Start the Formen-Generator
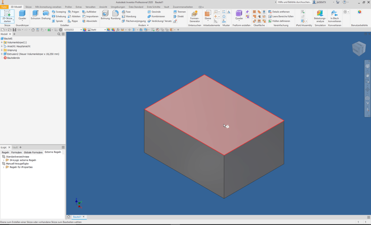Viewport: 371px width, 225px height. pos(194,15)
